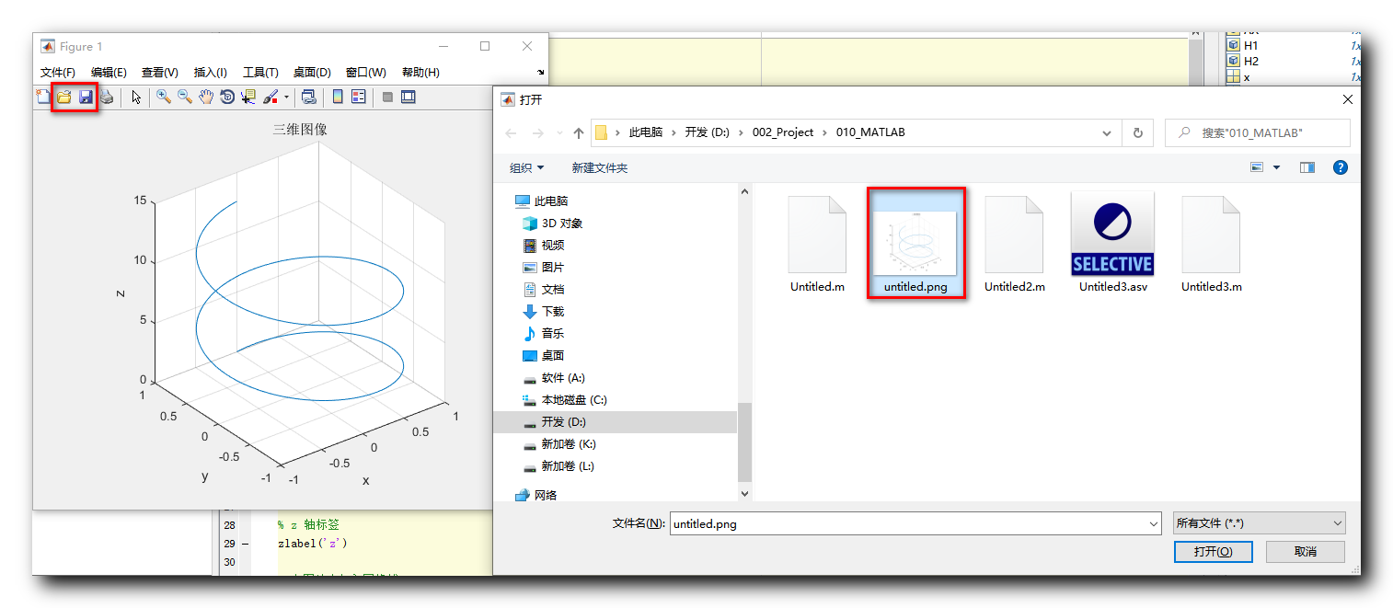Viewport: 1393px width, 608px height.
Task: Enable the Data Cursor tool
Action: [249, 97]
